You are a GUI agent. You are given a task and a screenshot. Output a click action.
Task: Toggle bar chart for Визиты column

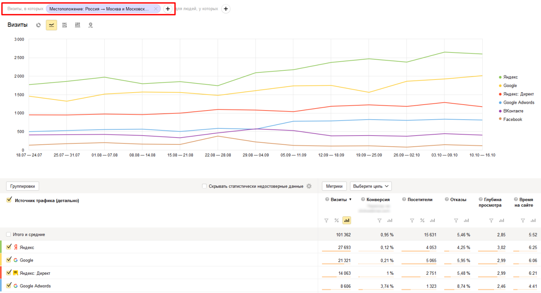[x=347, y=220]
